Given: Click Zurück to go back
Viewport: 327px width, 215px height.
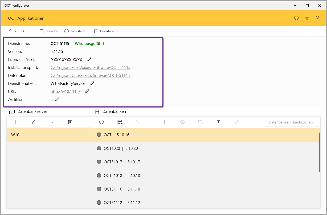Looking at the screenshot, I should [x=17, y=31].
